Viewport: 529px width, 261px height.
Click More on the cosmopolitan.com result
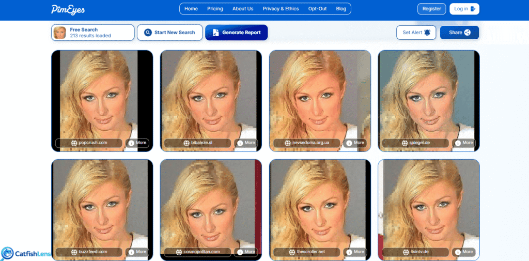[x=246, y=252]
